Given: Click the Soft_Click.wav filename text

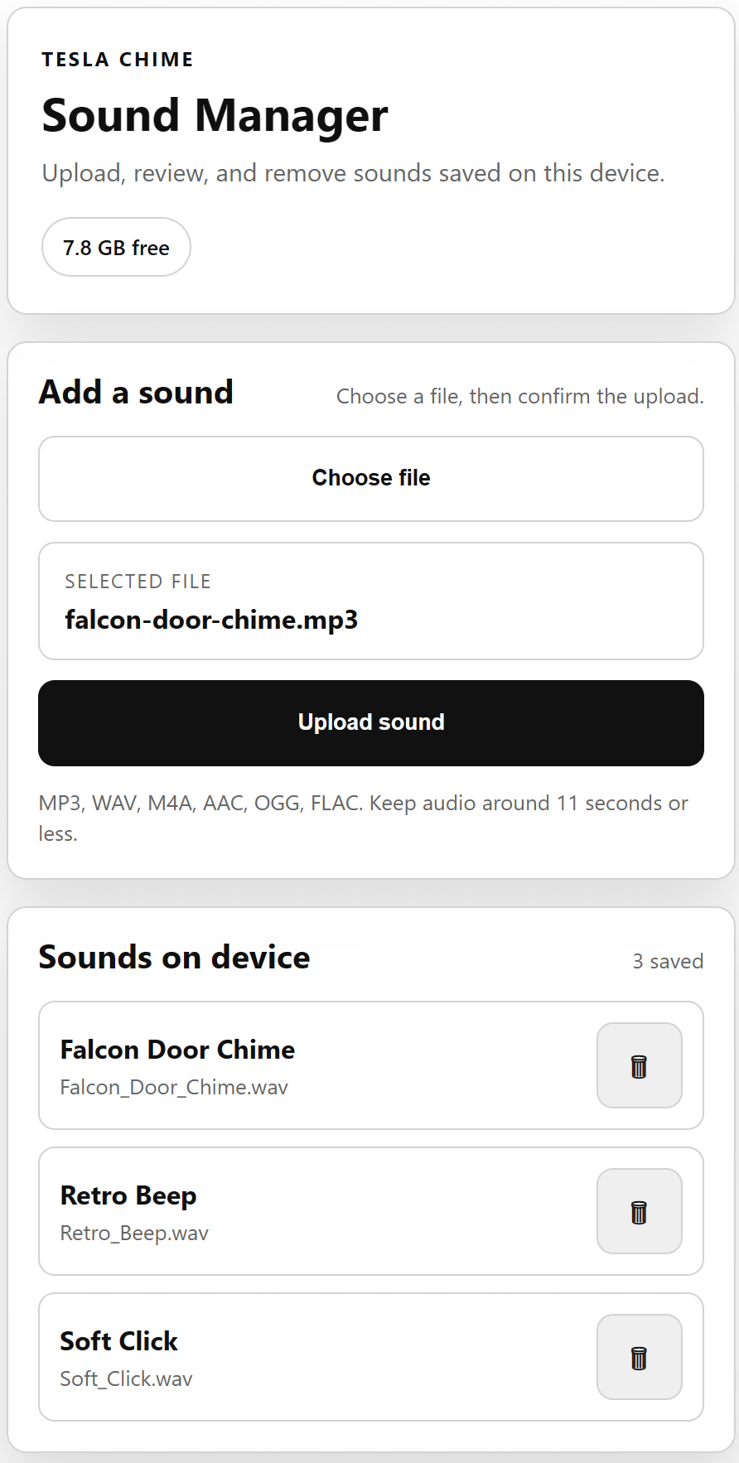Looking at the screenshot, I should [126, 1379].
